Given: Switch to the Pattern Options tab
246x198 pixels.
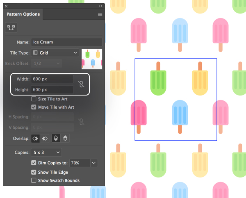Looking at the screenshot, I should (23, 14).
